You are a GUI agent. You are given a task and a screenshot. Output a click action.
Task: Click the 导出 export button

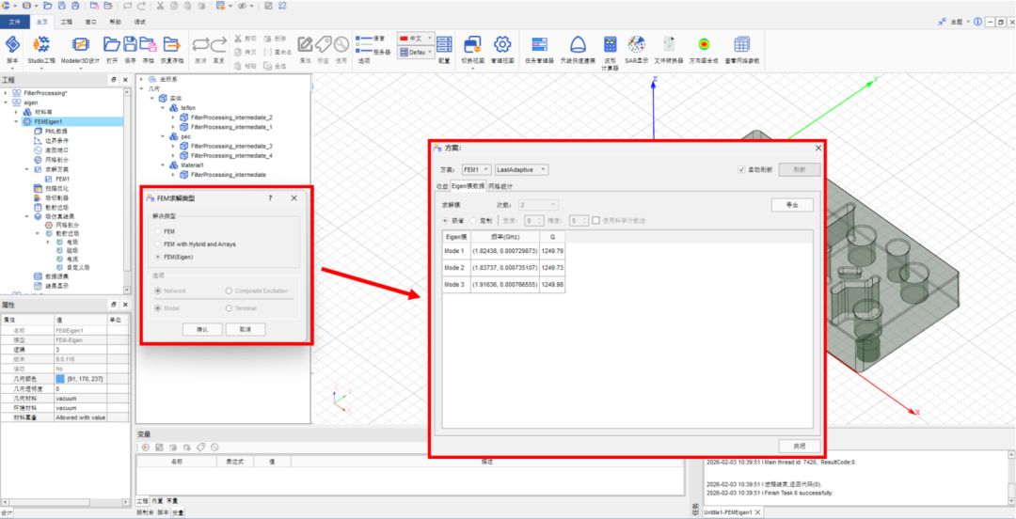pyautogui.click(x=792, y=205)
